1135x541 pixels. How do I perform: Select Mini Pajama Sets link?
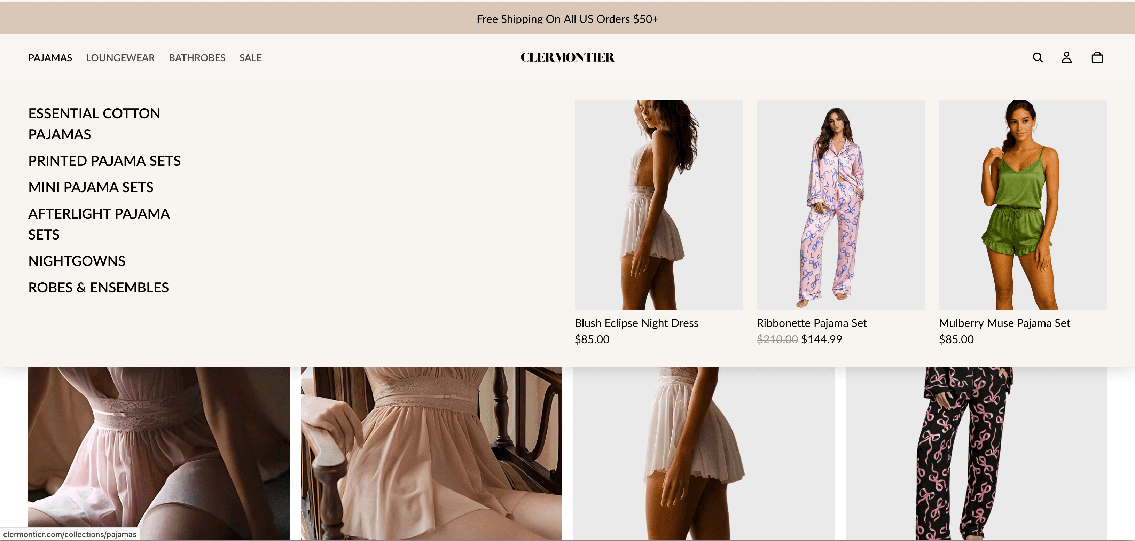(91, 187)
